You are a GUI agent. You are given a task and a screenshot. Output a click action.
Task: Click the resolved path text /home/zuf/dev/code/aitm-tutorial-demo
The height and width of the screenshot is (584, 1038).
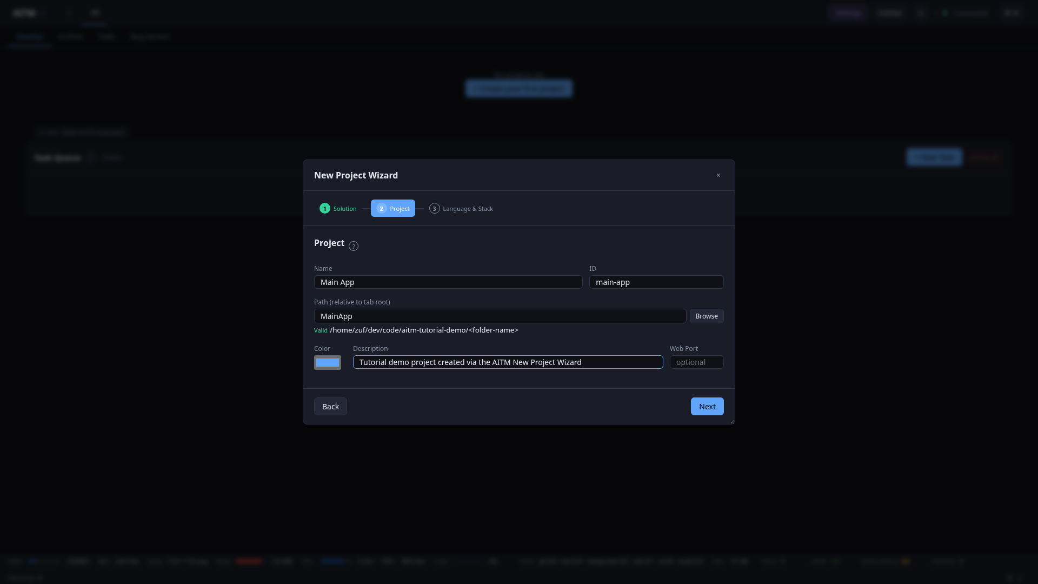[424, 330]
